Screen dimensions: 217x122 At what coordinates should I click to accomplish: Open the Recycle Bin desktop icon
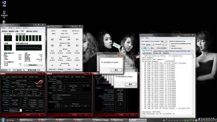coord(4,14)
